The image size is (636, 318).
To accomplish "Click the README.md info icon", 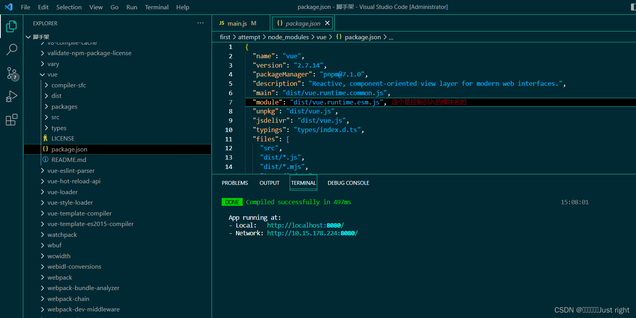I will click(45, 160).
